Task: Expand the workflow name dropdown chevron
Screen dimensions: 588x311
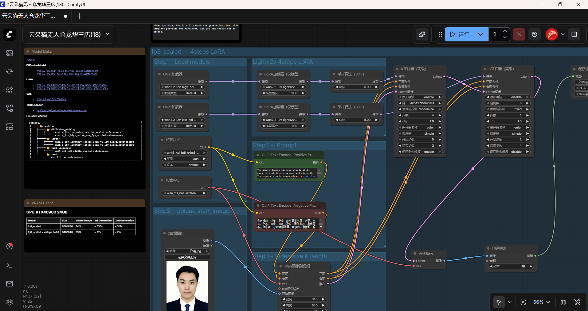Action: point(108,34)
